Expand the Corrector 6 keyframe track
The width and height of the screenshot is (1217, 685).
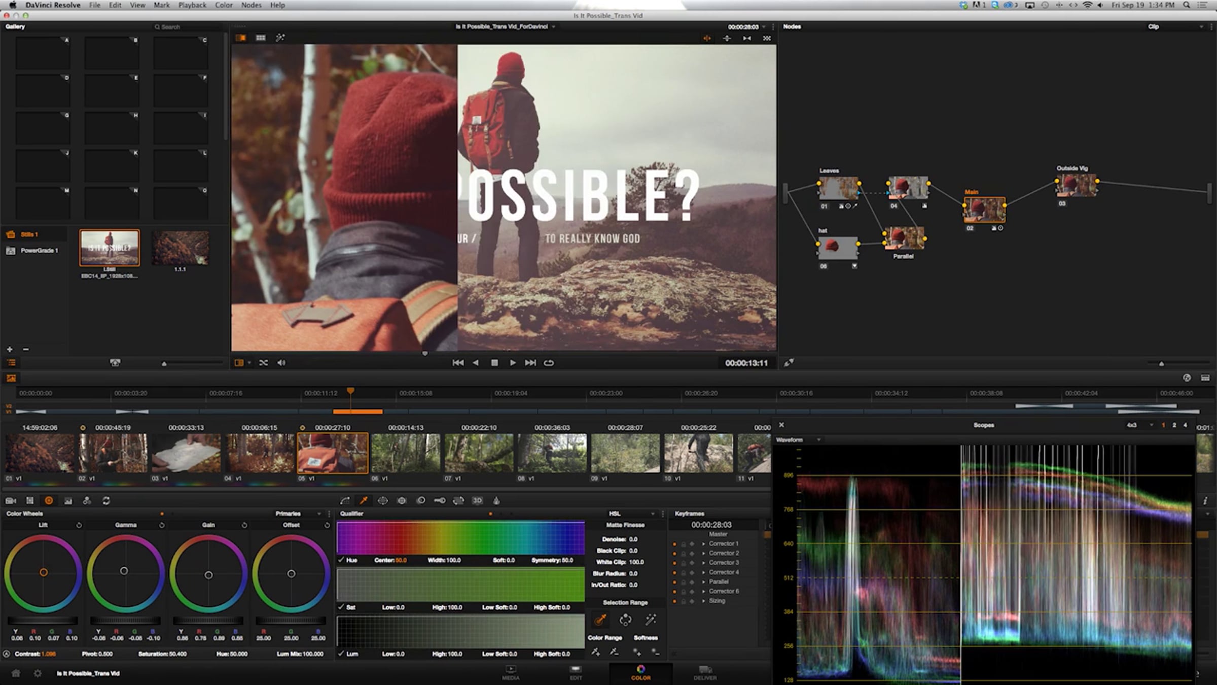click(703, 592)
